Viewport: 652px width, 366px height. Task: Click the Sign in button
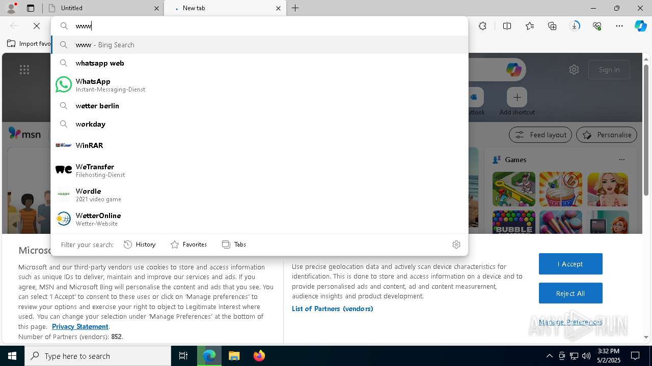[x=609, y=70]
